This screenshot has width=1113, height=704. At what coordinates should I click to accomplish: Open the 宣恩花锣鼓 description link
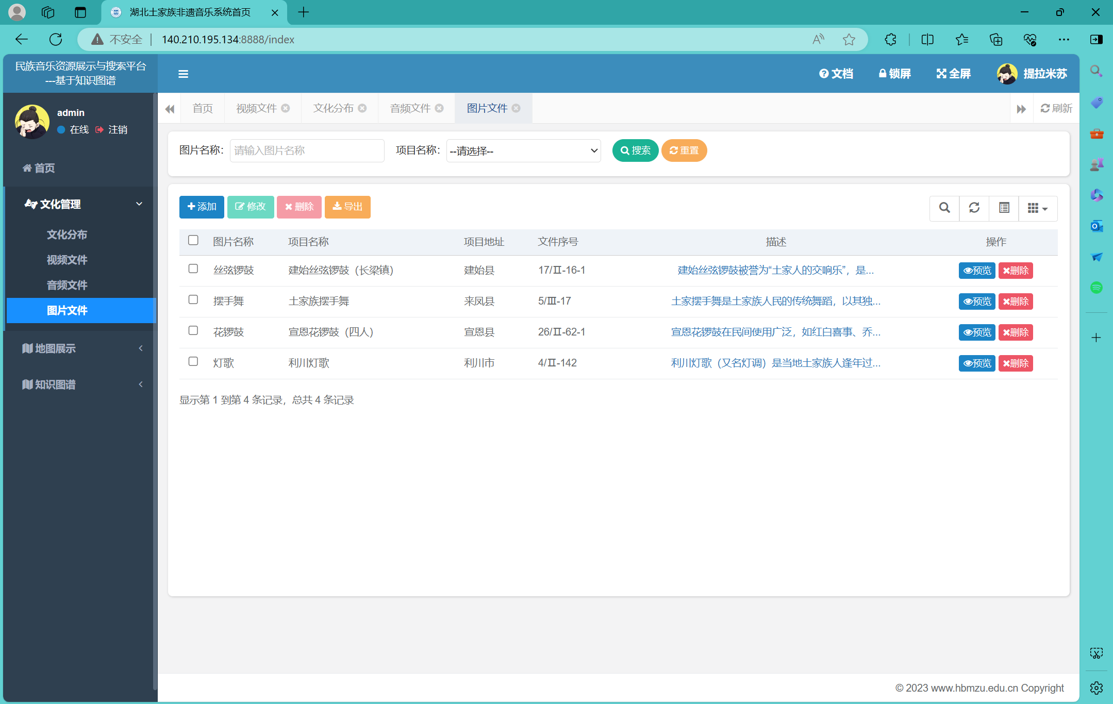coord(776,332)
